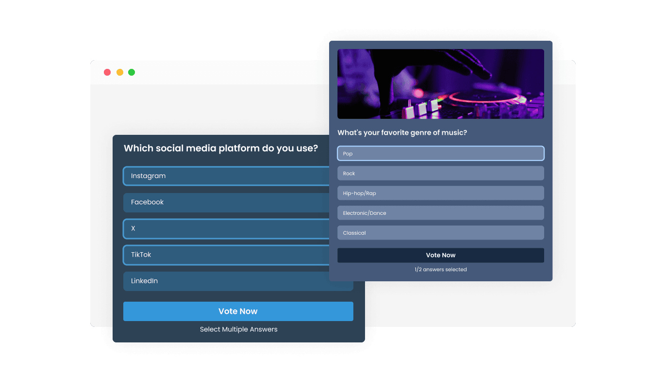Select the Classical genre option
665x388 pixels.
click(x=440, y=232)
